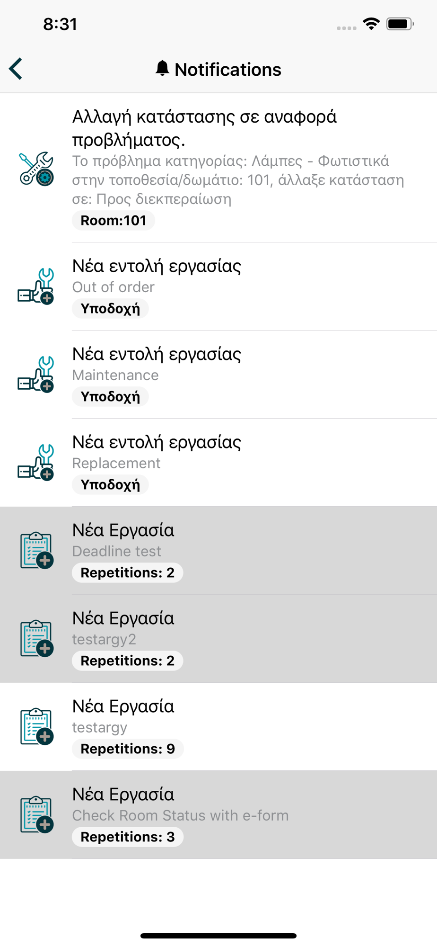Screen dimensions: 437x947
Task: Open the Deadline test task notification
Action: (x=218, y=551)
